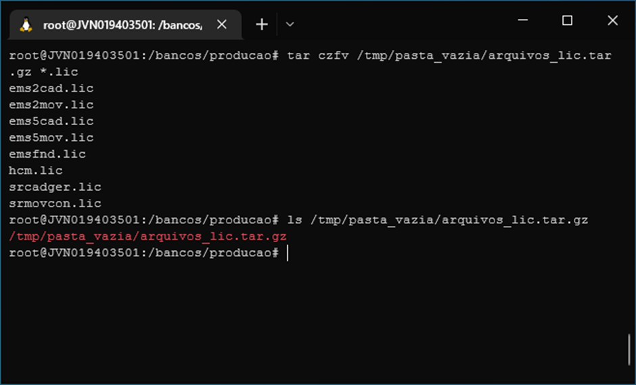Click the red /tmp/pasta_vazia/arquivos_lic.tar.gz path output
The width and height of the screenshot is (636, 385).
tap(147, 236)
